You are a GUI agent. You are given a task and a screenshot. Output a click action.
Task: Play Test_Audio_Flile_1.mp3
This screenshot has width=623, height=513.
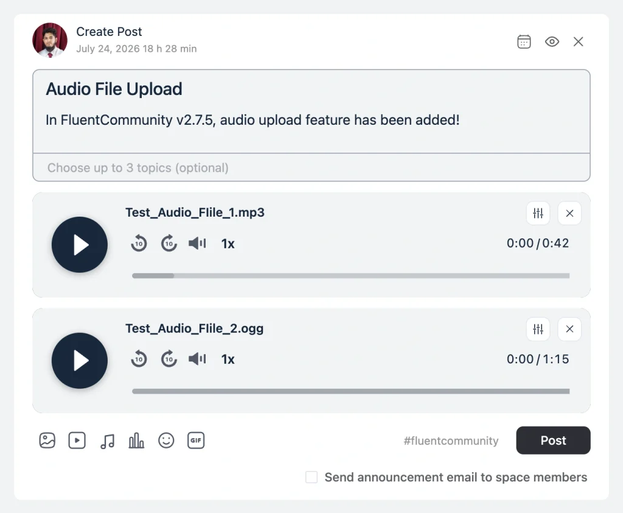tap(80, 245)
